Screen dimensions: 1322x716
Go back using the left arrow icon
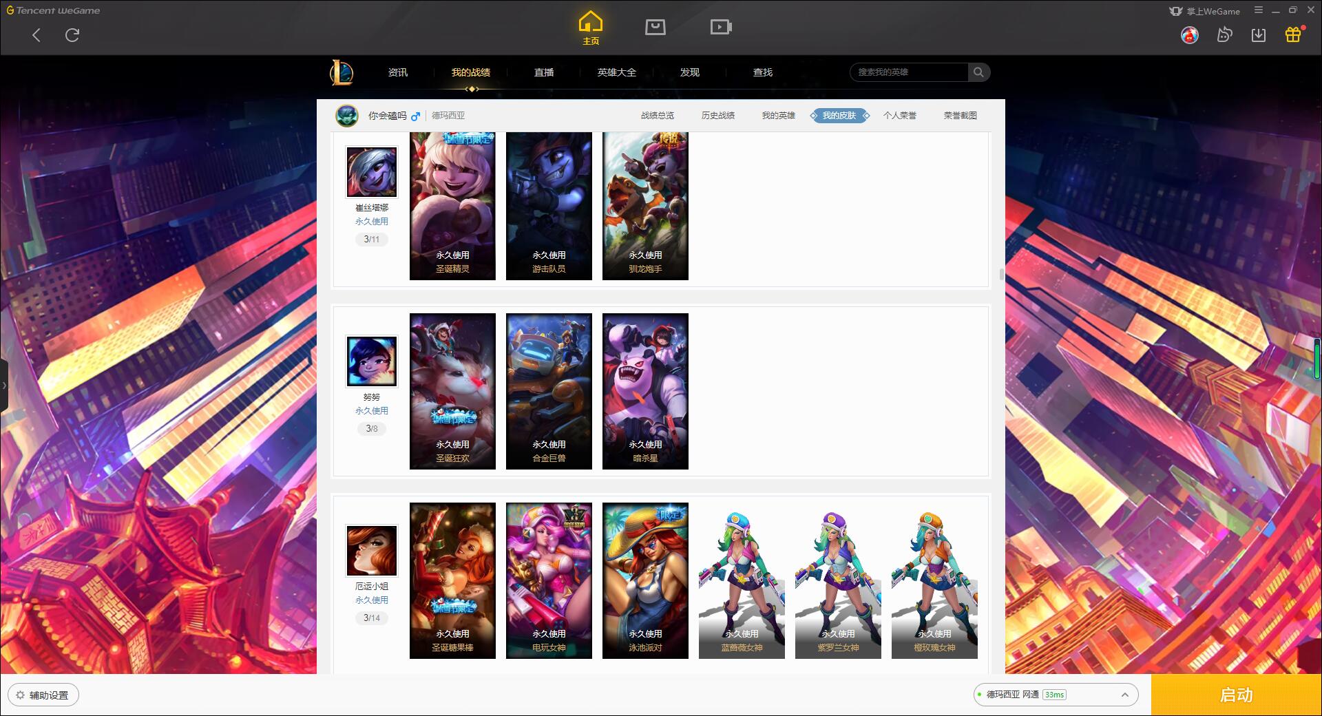coord(36,34)
